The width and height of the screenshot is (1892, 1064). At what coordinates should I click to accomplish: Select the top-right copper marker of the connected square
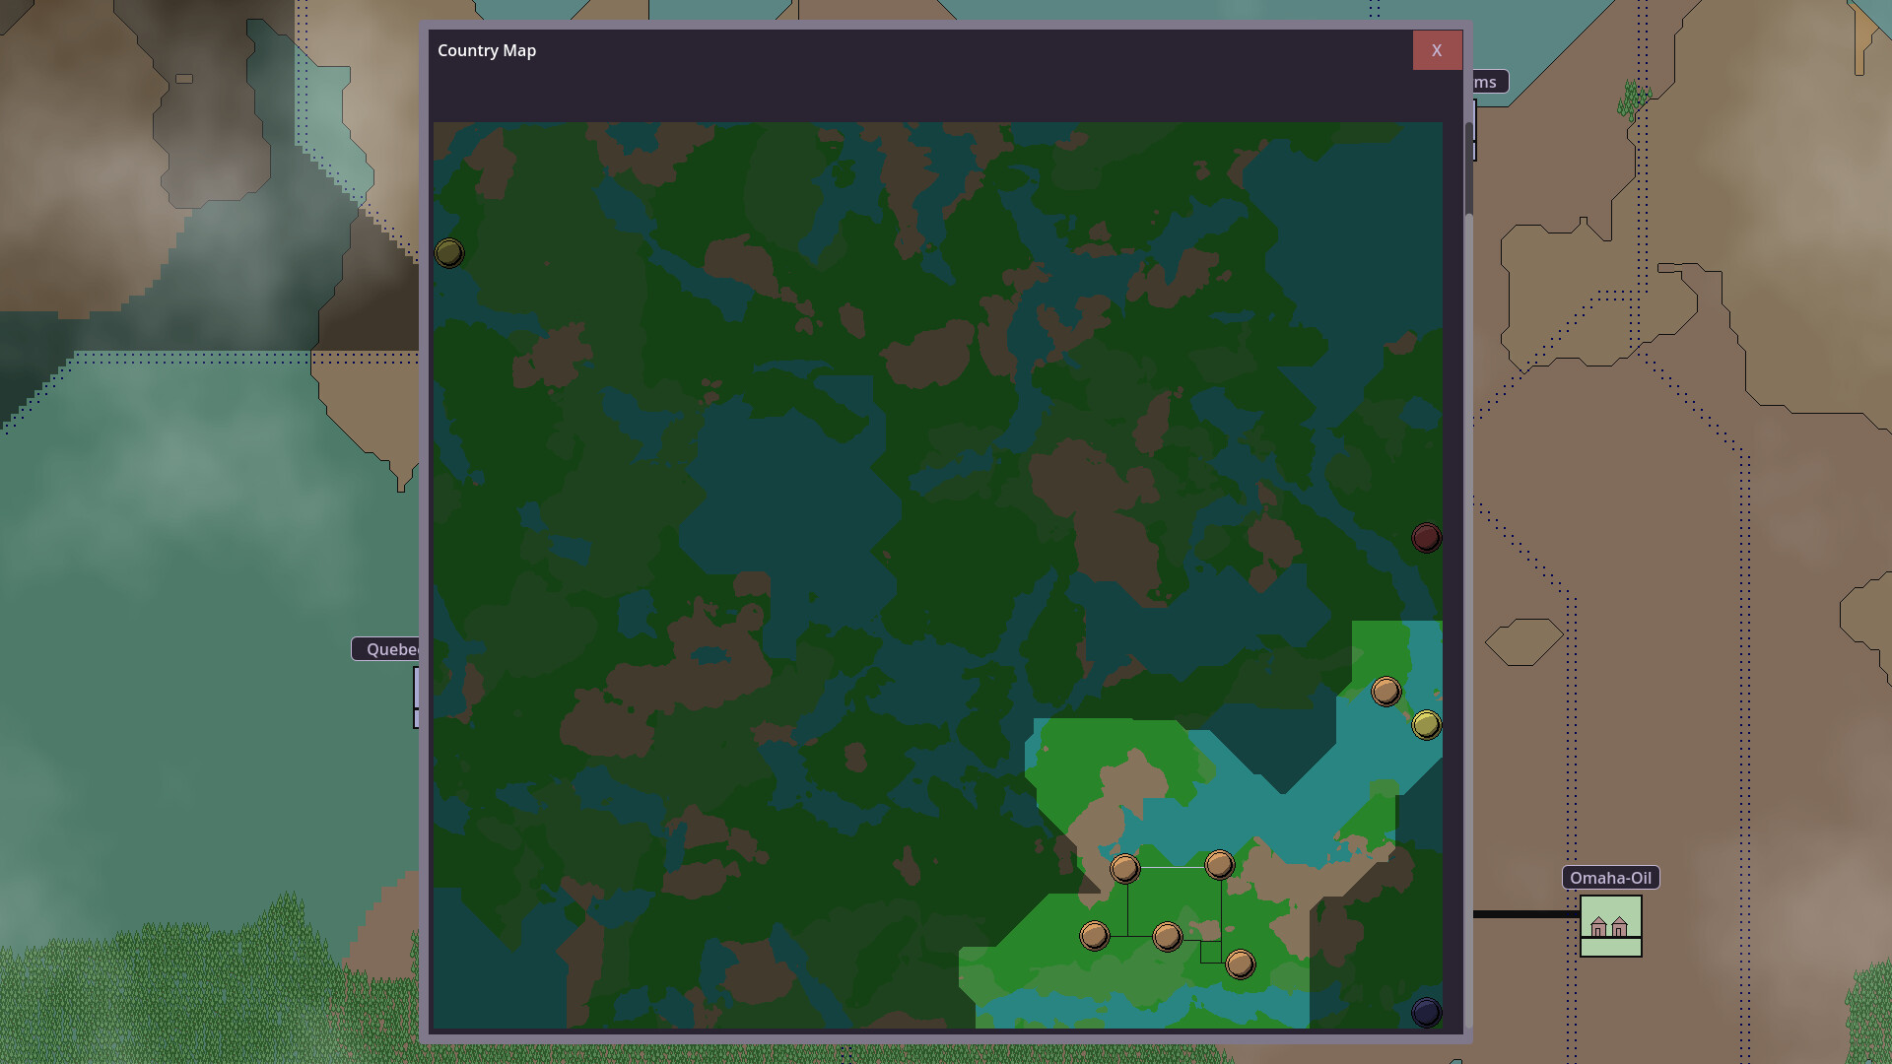1219,865
